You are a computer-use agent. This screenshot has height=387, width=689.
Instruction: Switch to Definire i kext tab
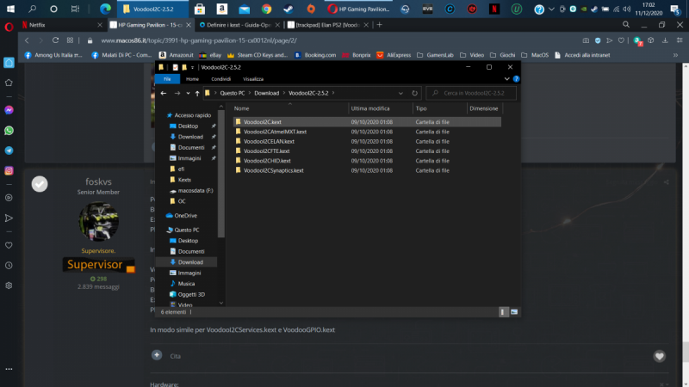(x=239, y=25)
